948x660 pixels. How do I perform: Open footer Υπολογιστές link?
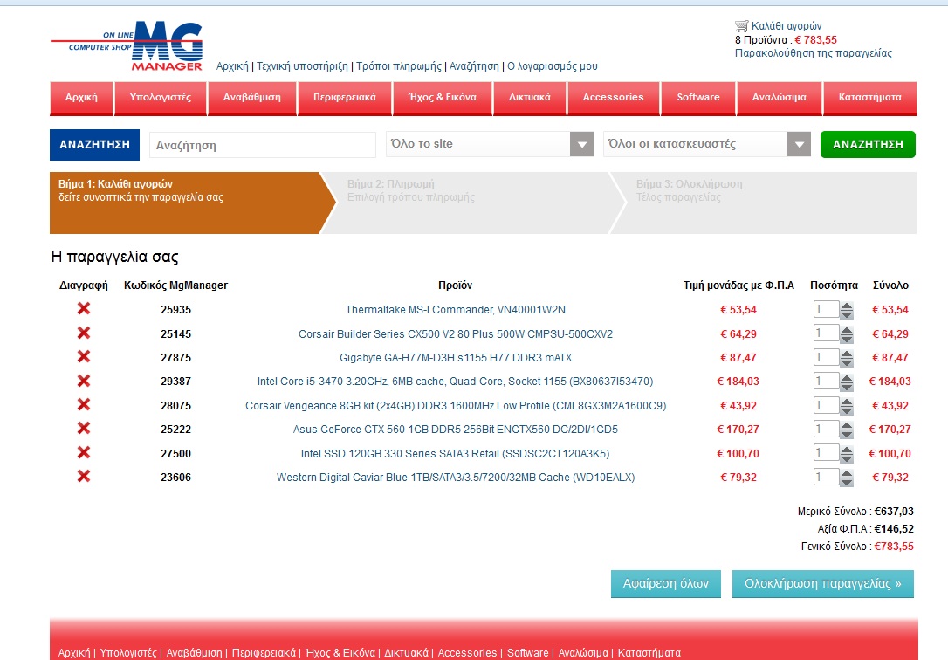point(128,653)
